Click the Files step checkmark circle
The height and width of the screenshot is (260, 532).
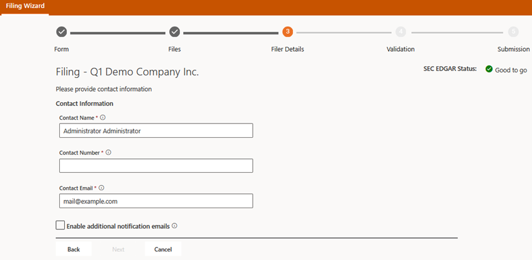pos(174,32)
